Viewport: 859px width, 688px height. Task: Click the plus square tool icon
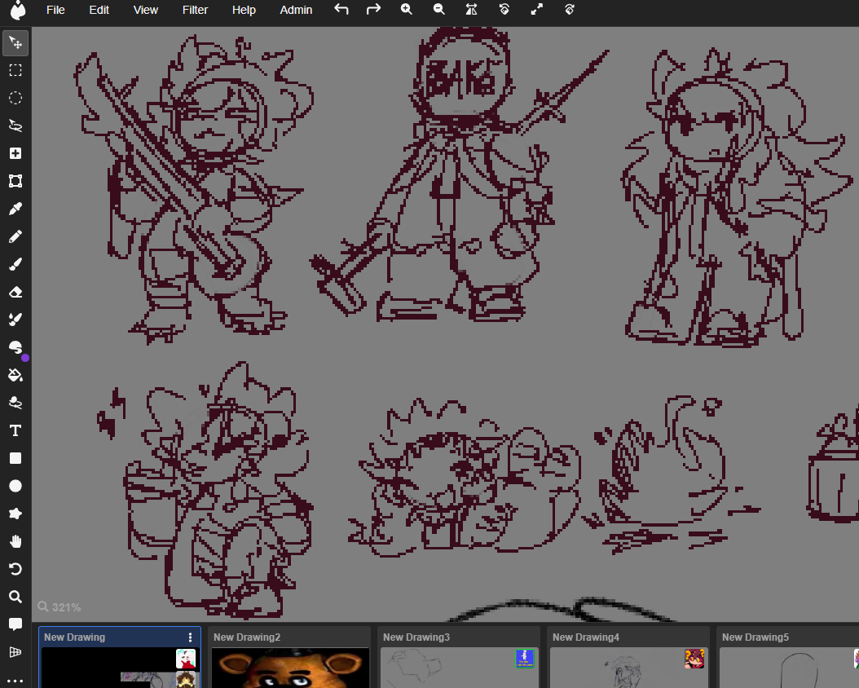pos(15,153)
